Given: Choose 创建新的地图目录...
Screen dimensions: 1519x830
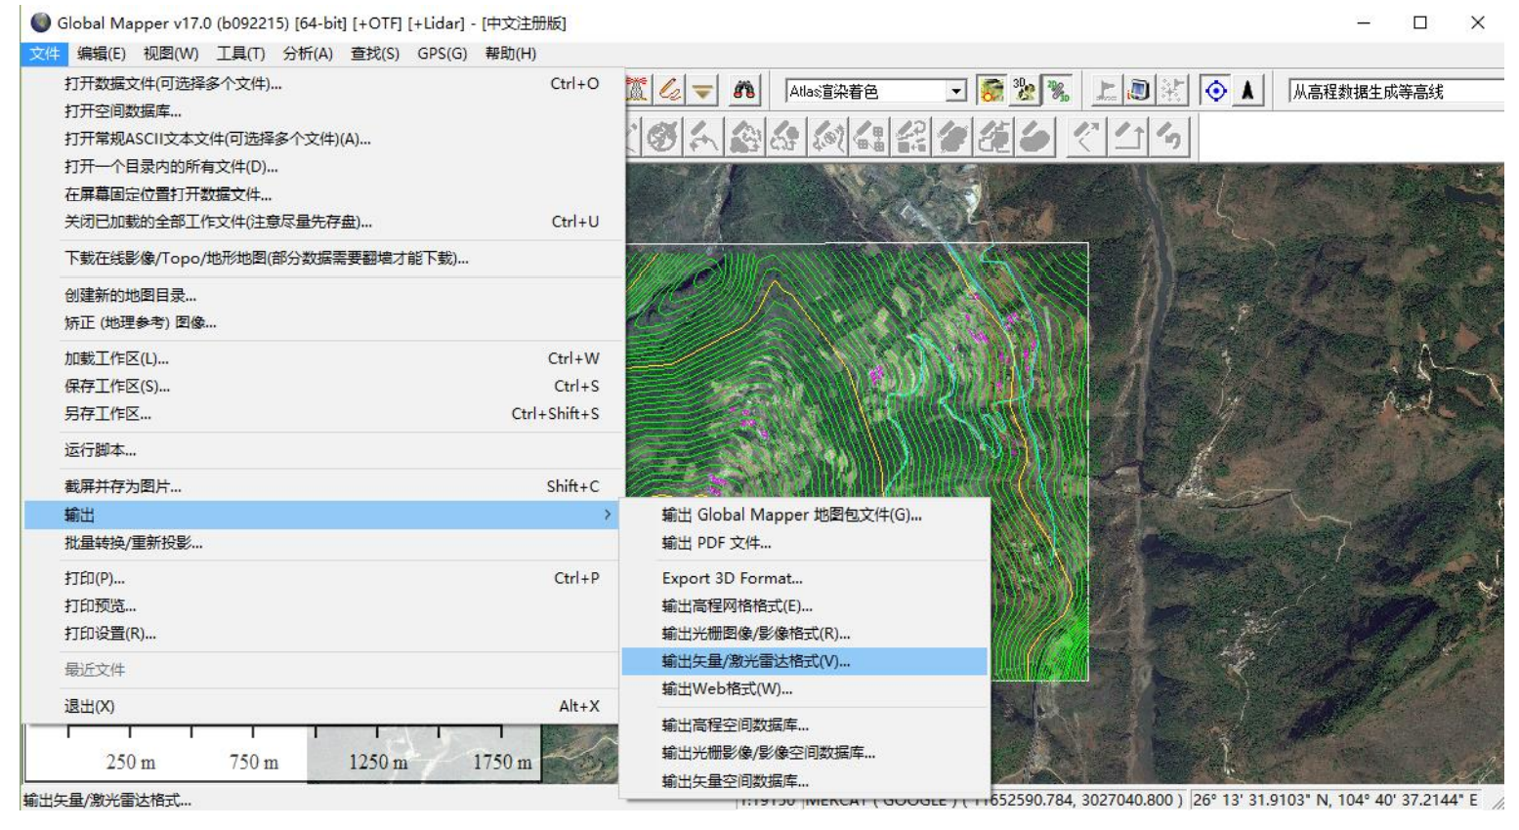Looking at the screenshot, I should 322,295.
